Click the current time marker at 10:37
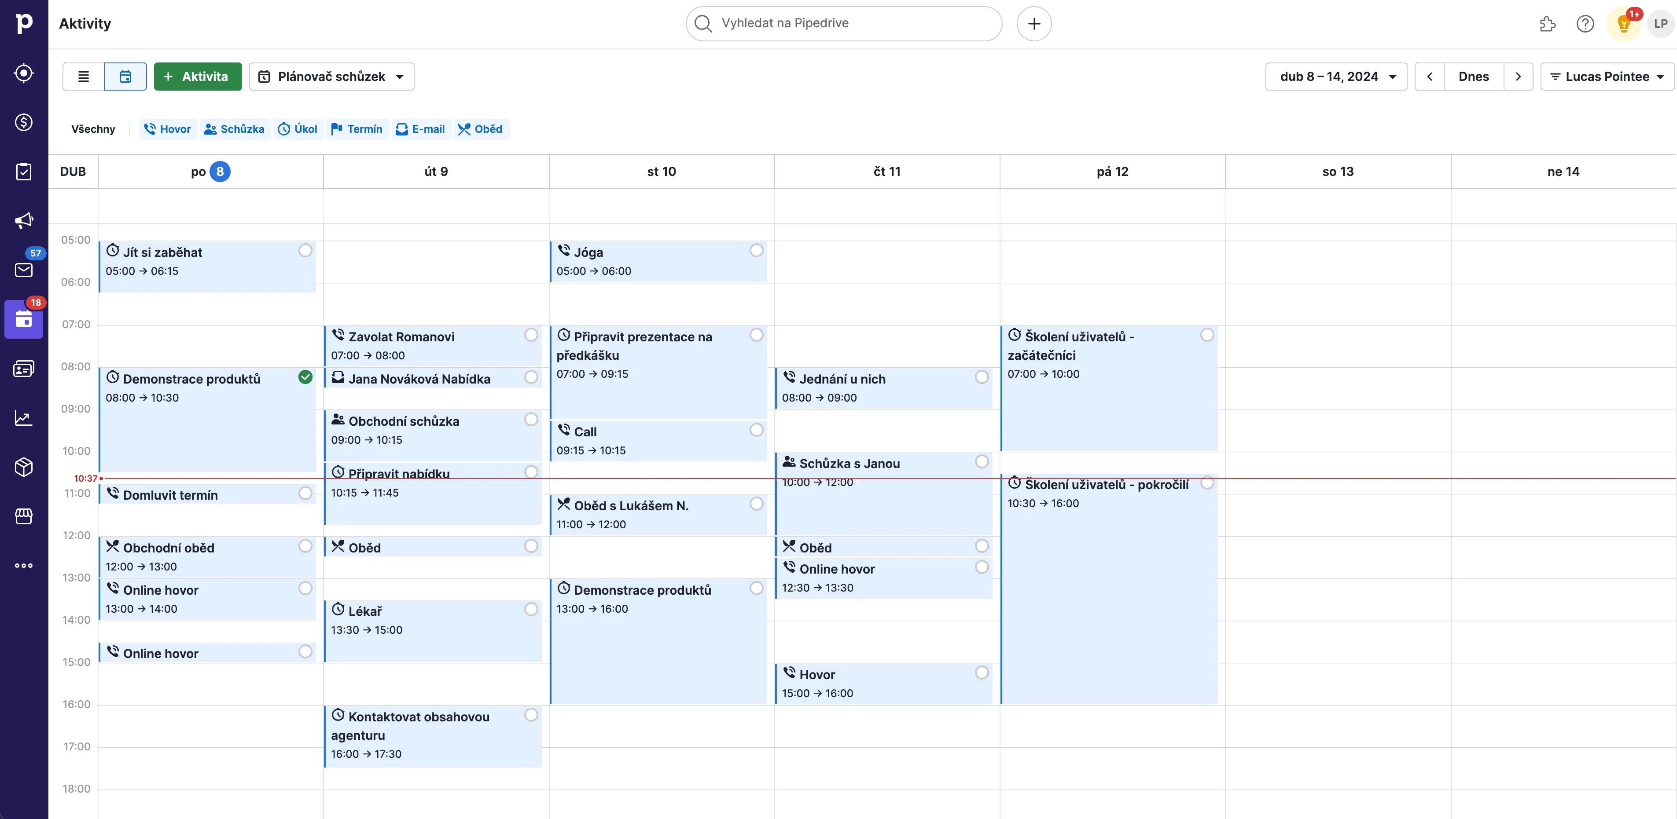This screenshot has height=819, width=1677. [x=85, y=478]
